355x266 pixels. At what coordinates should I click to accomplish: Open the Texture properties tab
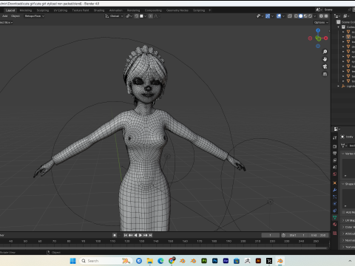pos(334,233)
